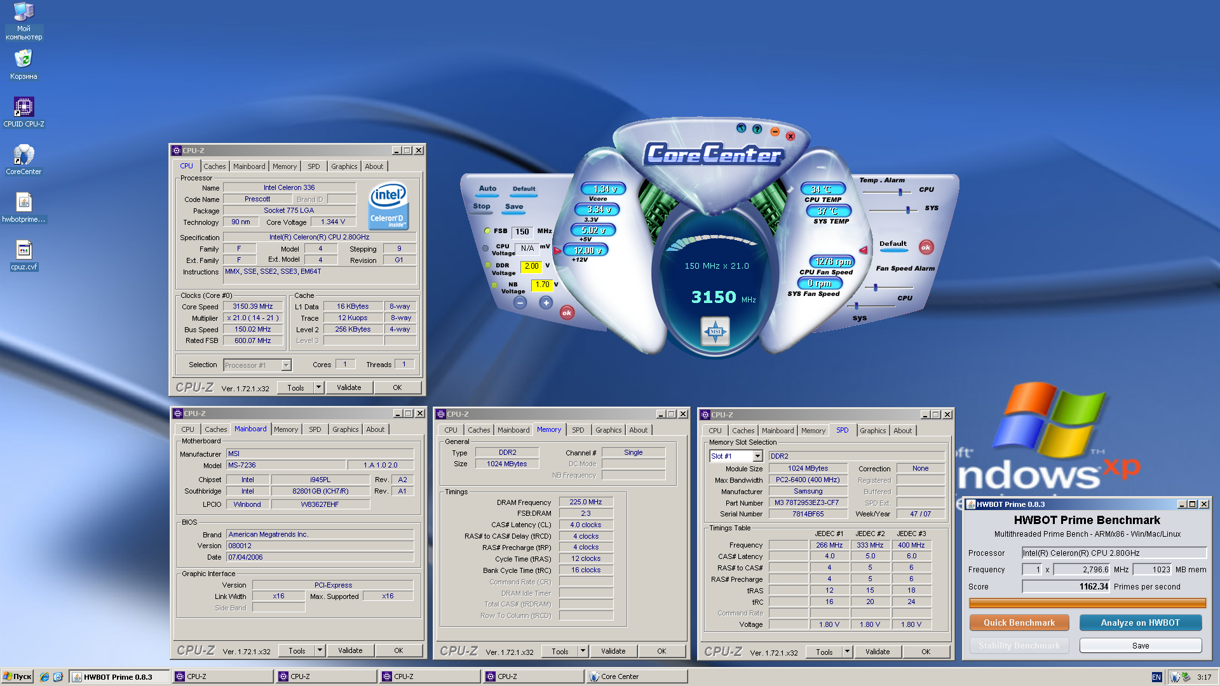Image resolution: width=1220 pixels, height=686 pixels.
Task: Launch Internet Explorer from quick launch
Action: coord(44,676)
